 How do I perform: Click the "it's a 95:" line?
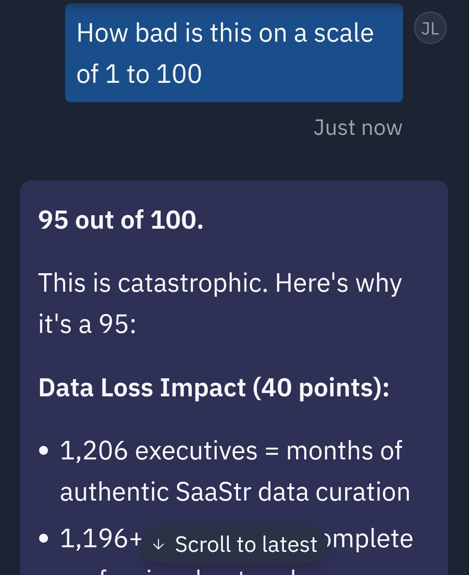(x=87, y=324)
